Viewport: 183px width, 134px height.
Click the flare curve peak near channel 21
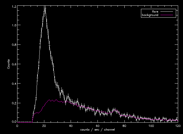click(x=45, y=8)
